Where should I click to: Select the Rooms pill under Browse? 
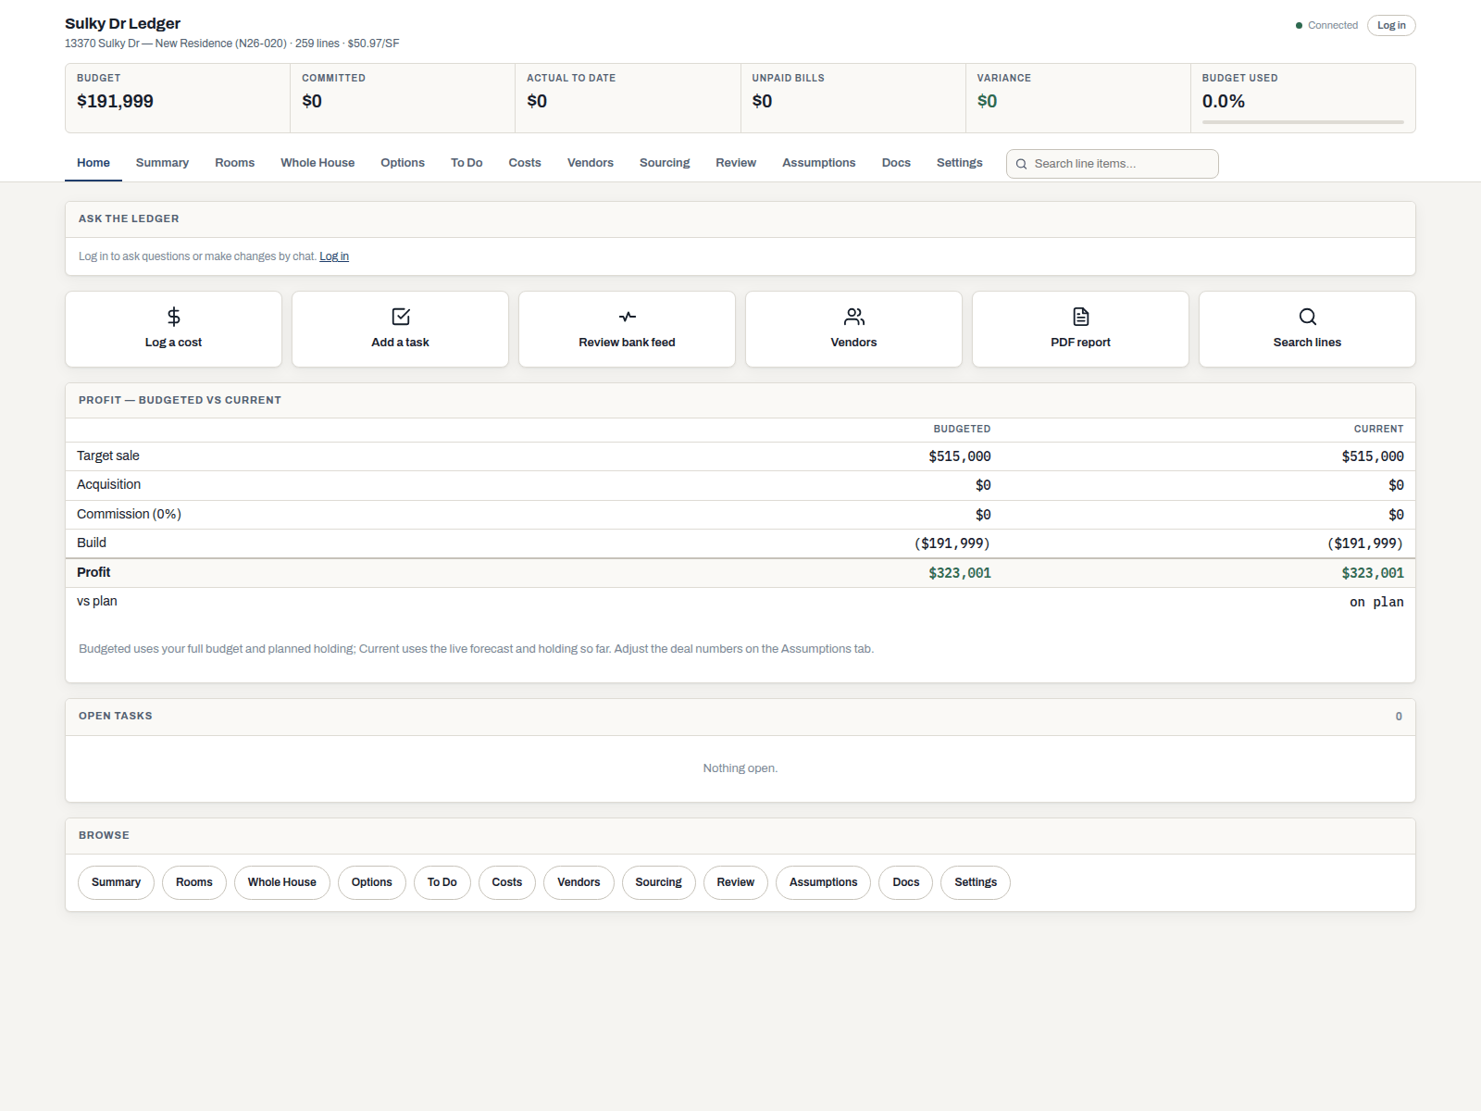click(194, 882)
